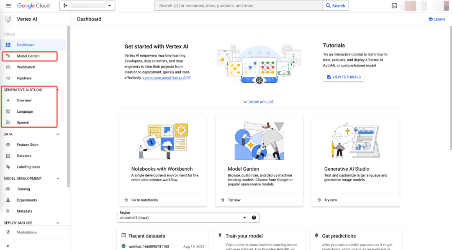The image size is (452, 250).
Task: Click the help icon beside Region
Action: [254, 218]
